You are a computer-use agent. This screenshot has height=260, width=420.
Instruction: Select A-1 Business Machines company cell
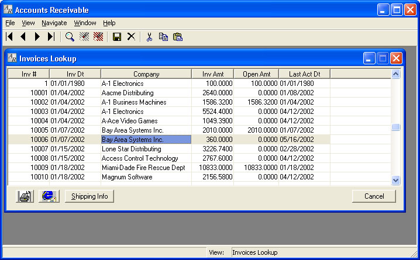[x=146, y=102]
